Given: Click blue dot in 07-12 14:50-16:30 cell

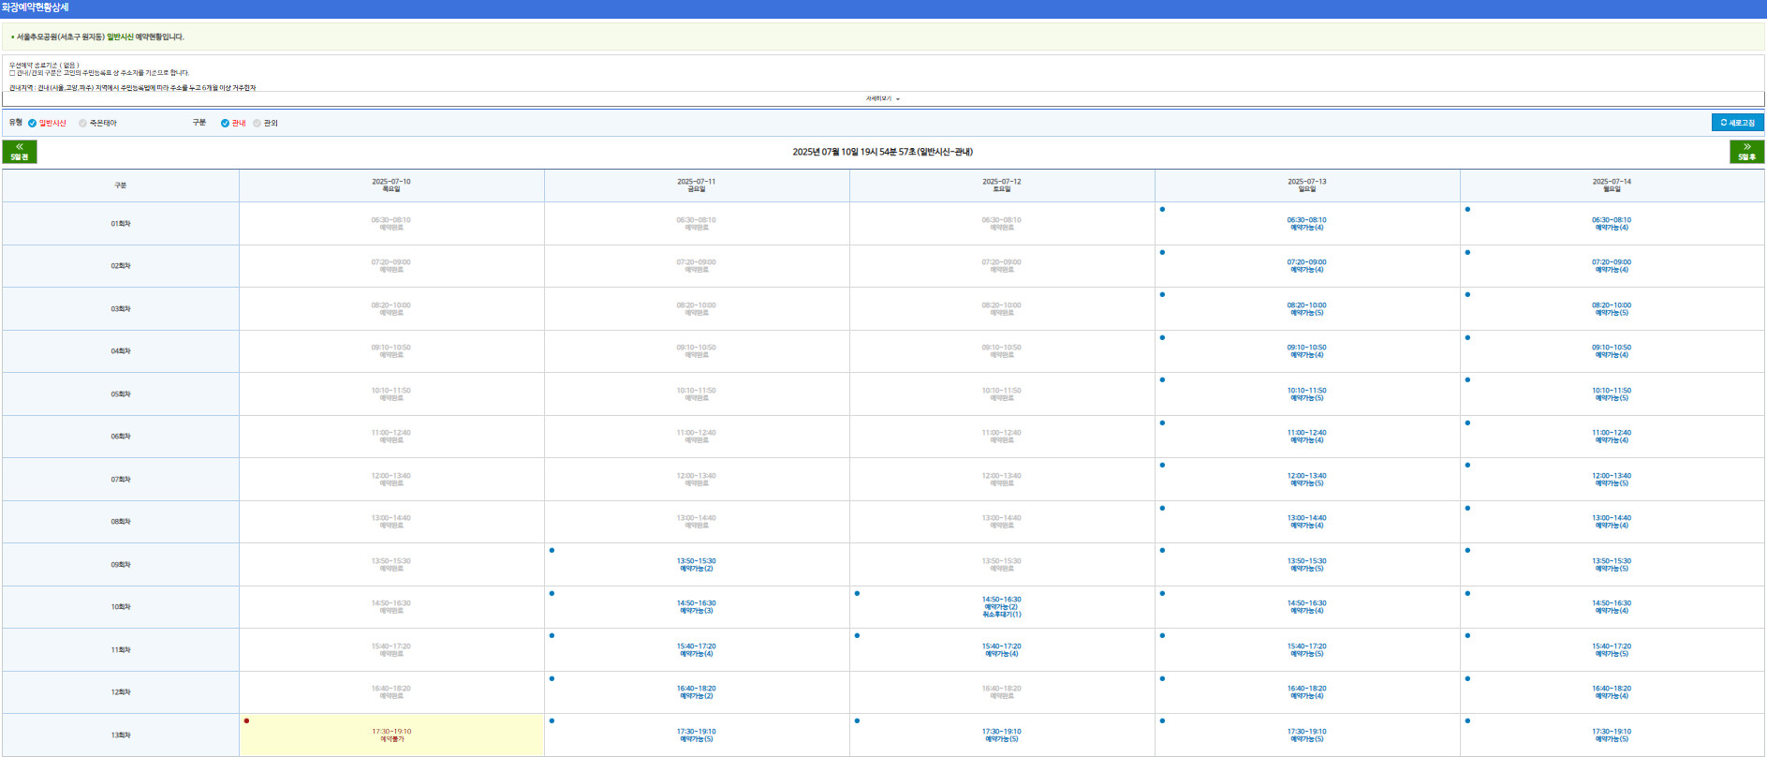Looking at the screenshot, I should pos(857,593).
